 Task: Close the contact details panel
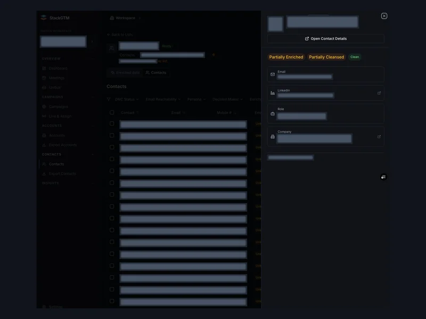pyautogui.click(x=384, y=16)
